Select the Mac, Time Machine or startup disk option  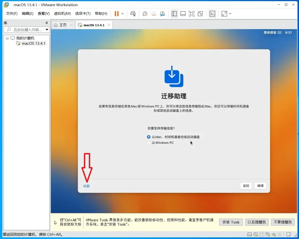tap(173, 137)
